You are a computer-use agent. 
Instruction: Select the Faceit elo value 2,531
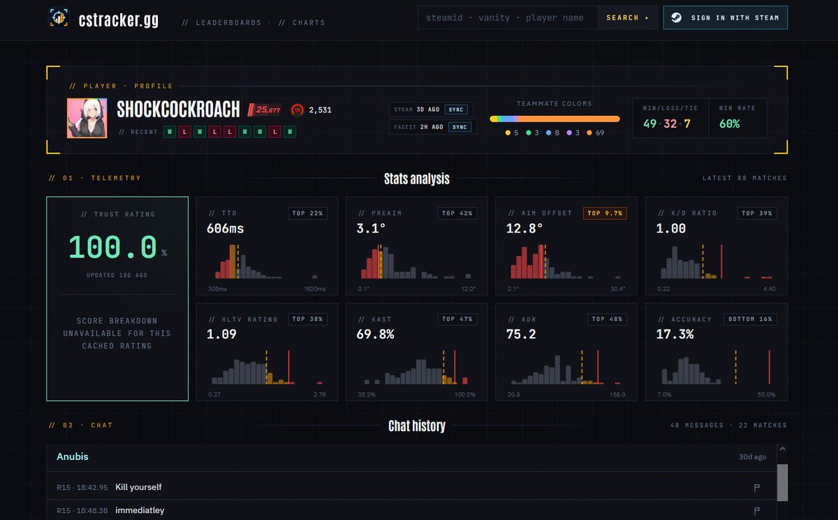click(x=320, y=110)
